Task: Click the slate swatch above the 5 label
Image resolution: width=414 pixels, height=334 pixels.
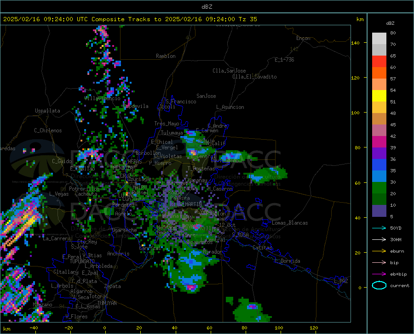Action: [x=379, y=211]
